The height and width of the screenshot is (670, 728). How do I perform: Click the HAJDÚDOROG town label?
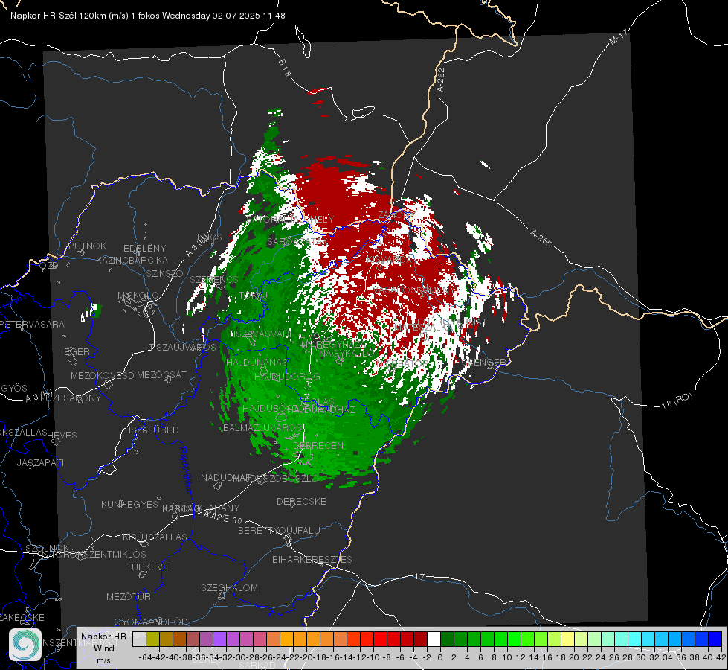[287, 376]
